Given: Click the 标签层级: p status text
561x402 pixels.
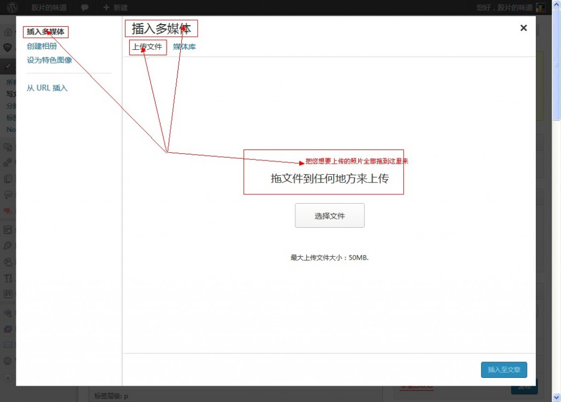Looking at the screenshot, I should click(111, 396).
